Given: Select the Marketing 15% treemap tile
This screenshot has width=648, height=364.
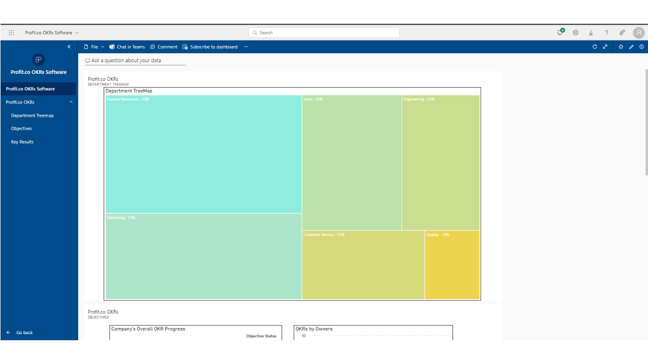Looking at the screenshot, I should tap(204, 256).
